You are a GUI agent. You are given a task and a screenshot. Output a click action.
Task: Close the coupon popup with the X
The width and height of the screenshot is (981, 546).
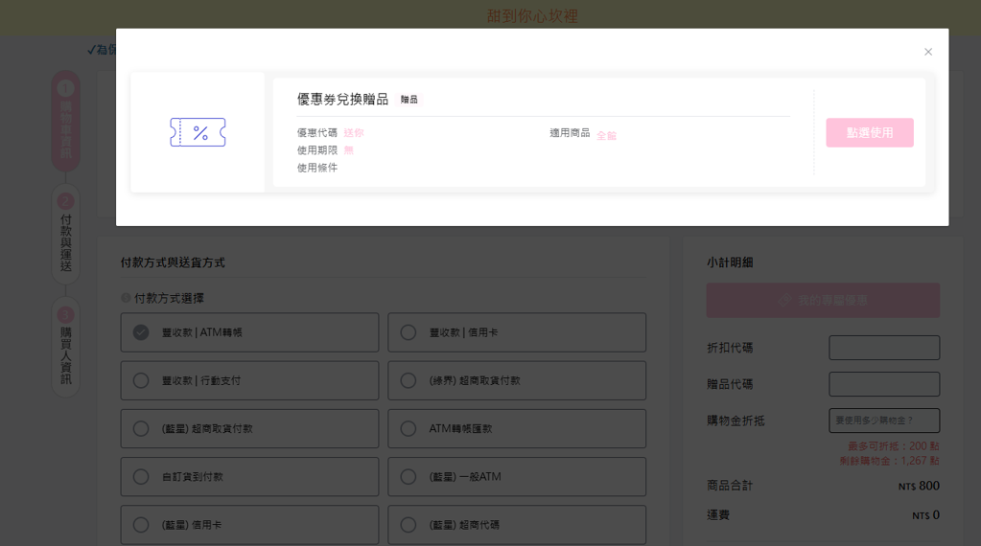pos(928,52)
